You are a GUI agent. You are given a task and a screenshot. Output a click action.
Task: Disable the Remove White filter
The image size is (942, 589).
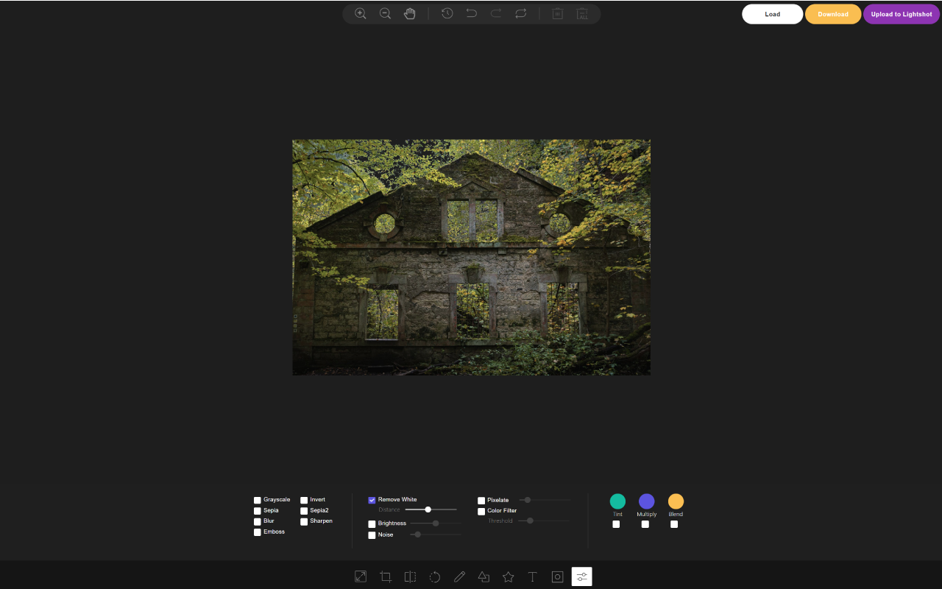(372, 499)
